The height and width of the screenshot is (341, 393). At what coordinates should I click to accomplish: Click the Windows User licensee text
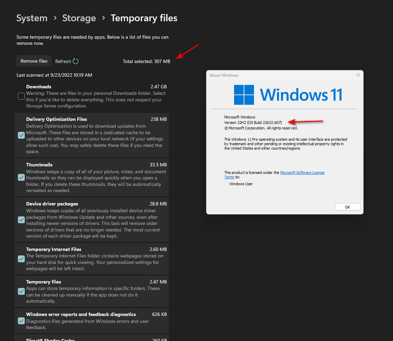pyautogui.click(x=241, y=184)
